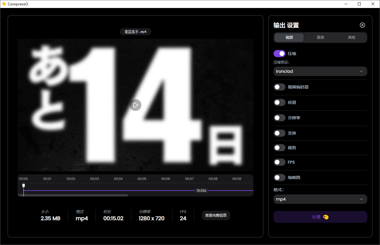Select the 视频 video tab
Image resolution: width=380 pixels, height=245 pixels.
pos(289,38)
